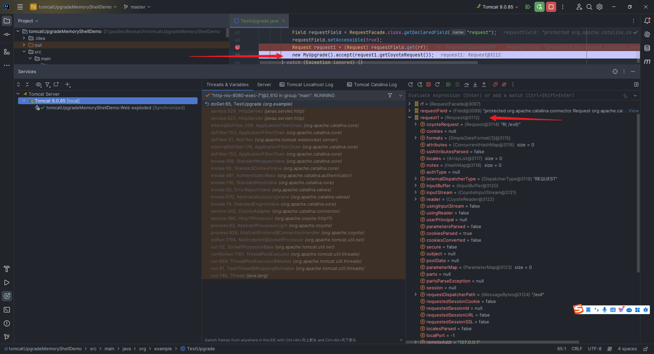Open the Project tool window folder icon

point(7,21)
